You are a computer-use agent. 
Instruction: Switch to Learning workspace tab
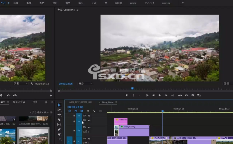tap(166, 3)
